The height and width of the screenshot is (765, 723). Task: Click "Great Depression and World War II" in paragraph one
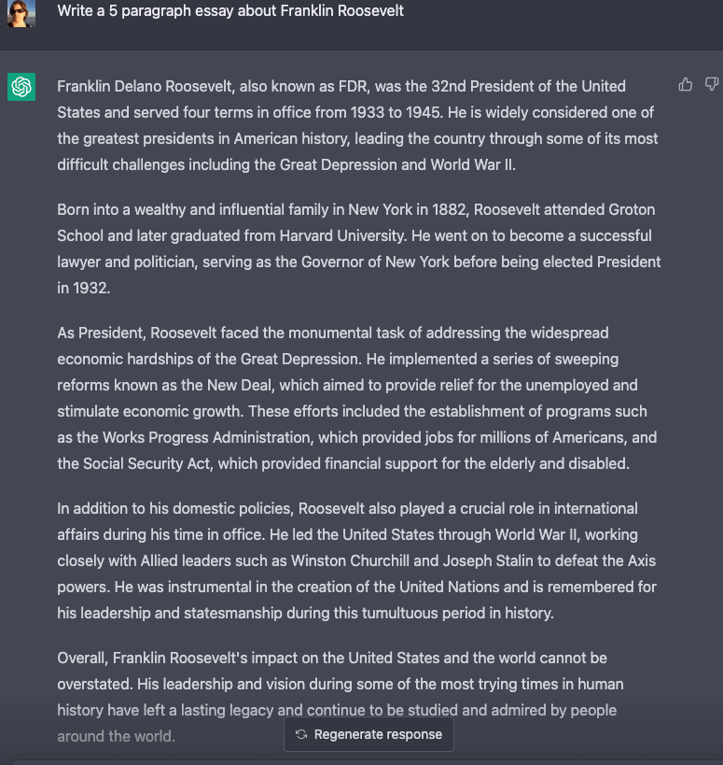(x=396, y=165)
